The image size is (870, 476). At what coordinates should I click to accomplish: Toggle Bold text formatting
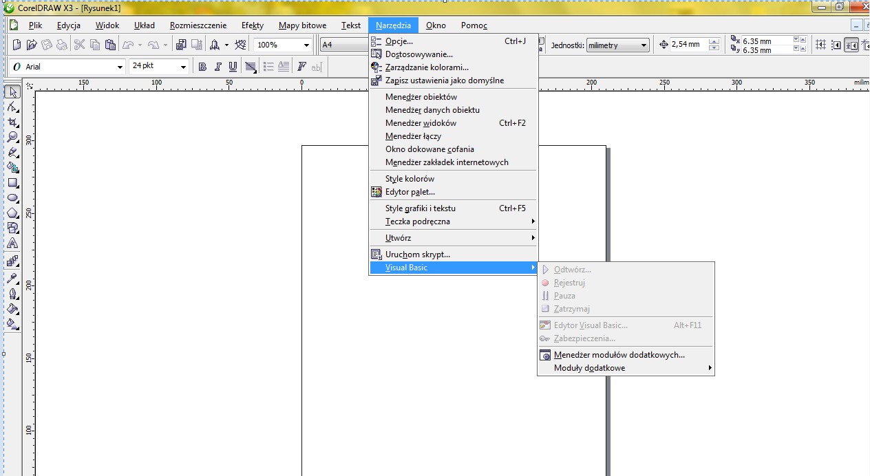coord(202,67)
